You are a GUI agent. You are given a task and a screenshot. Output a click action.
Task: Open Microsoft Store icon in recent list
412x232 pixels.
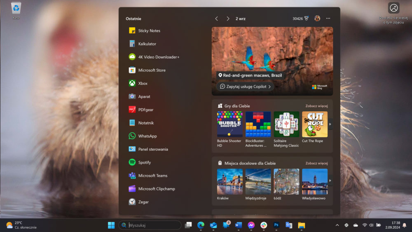pos(132,70)
